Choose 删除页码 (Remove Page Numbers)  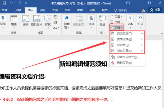click(124, 63)
